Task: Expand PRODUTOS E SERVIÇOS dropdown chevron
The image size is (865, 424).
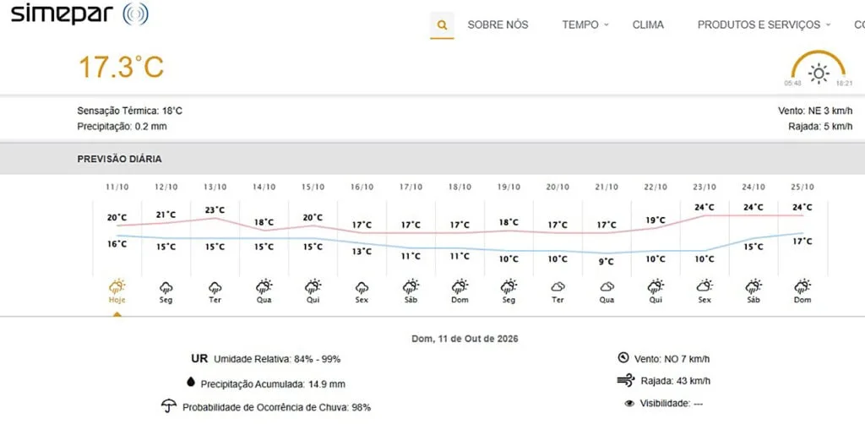Action: [828, 24]
